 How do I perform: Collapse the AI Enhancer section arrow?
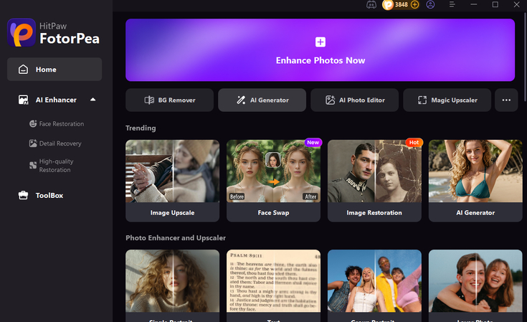pos(93,100)
